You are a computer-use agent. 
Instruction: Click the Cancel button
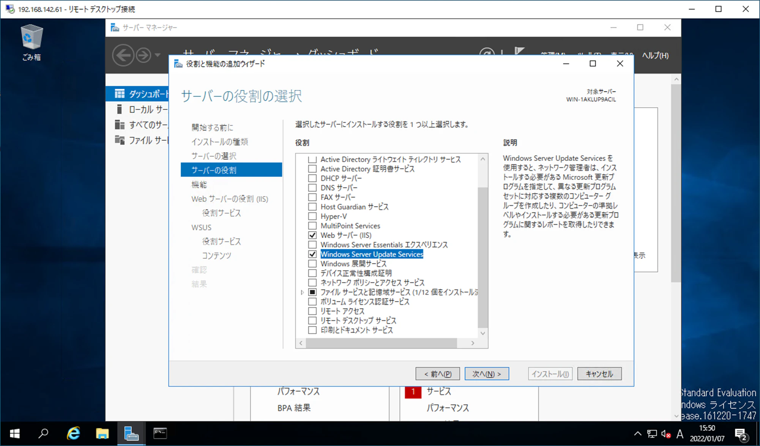[x=599, y=374]
